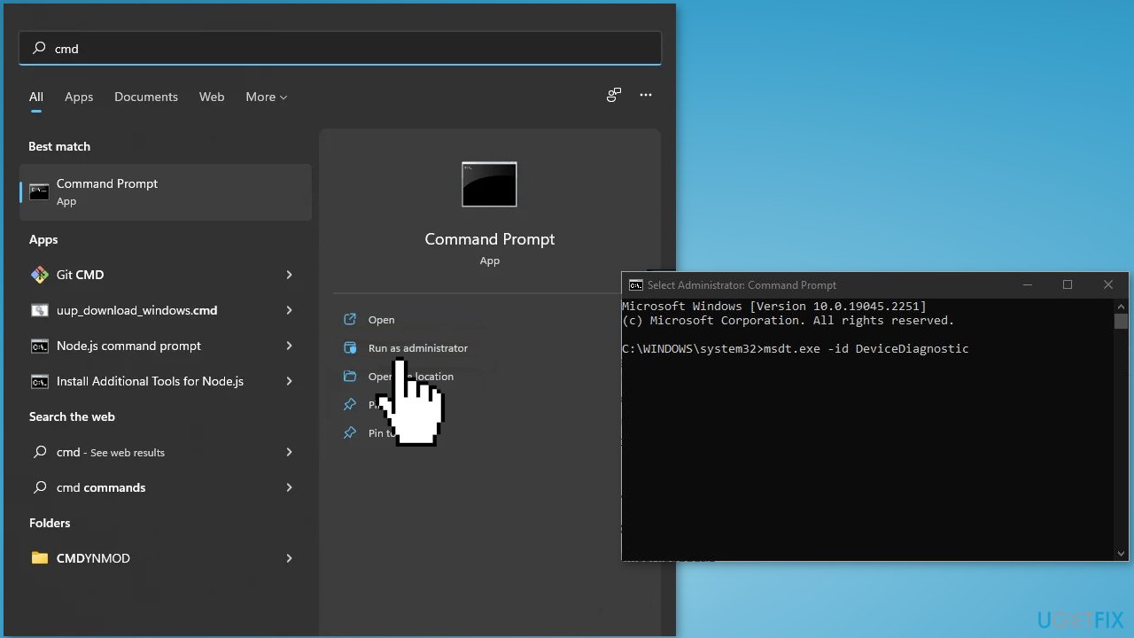Image resolution: width=1134 pixels, height=638 pixels.
Task: Click the Git CMD app icon
Action: (x=40, y=275)
